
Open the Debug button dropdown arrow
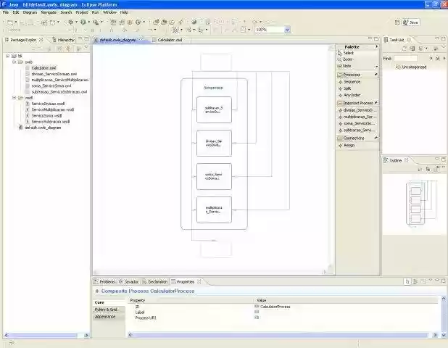(76, 22)
